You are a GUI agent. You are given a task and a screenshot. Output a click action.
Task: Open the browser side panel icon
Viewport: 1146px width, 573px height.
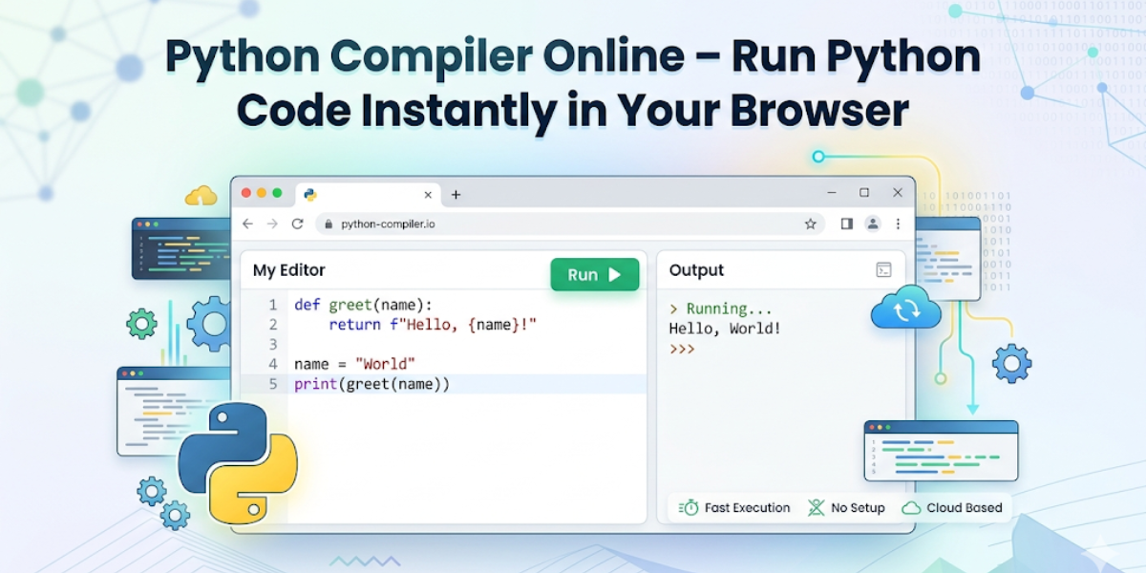click(x=846, y=223)
